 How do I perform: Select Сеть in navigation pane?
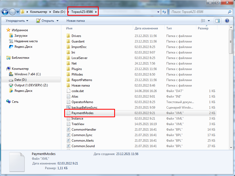click(15, 102)
